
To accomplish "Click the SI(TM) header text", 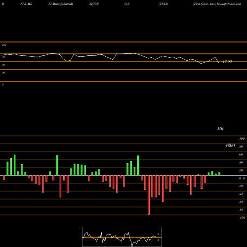I will pos(94,4).
